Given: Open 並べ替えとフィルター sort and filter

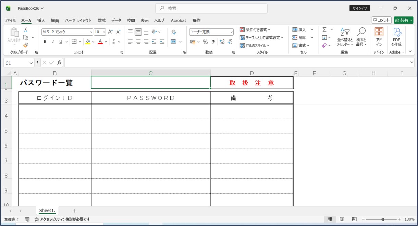Looking at the screenshot, I should (345, 37).
